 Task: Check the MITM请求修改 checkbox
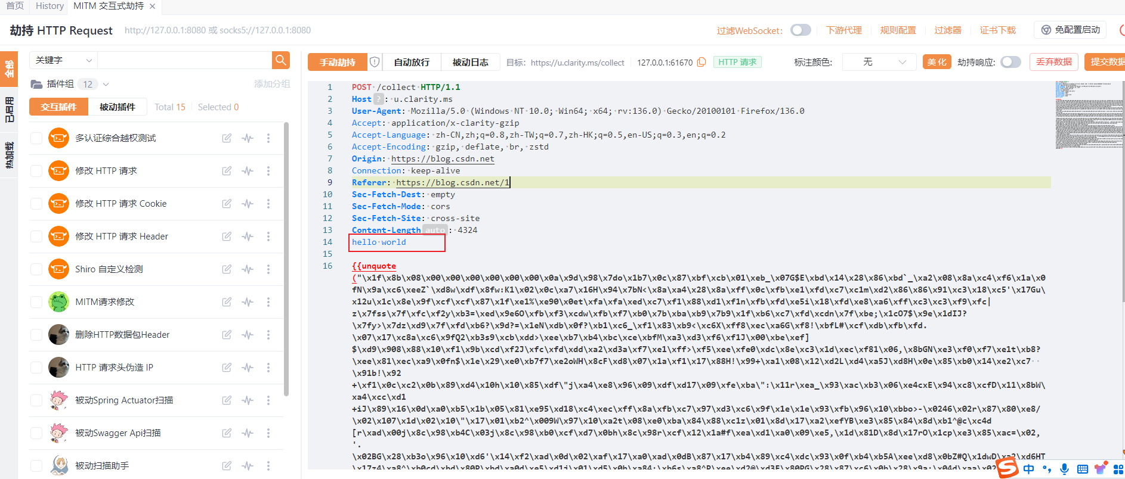[x=36, y=302]
